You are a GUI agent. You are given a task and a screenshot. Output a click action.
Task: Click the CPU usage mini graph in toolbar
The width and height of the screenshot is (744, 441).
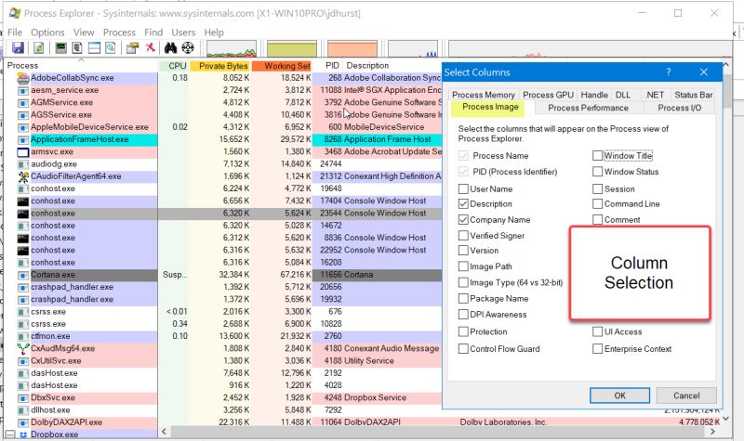tap(232, 49)
